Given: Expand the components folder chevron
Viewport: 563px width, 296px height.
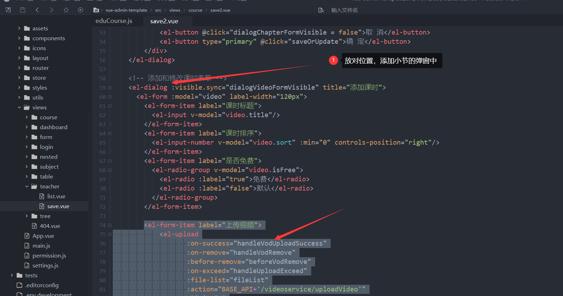Looking at the screenshot, I should (19, 38).
